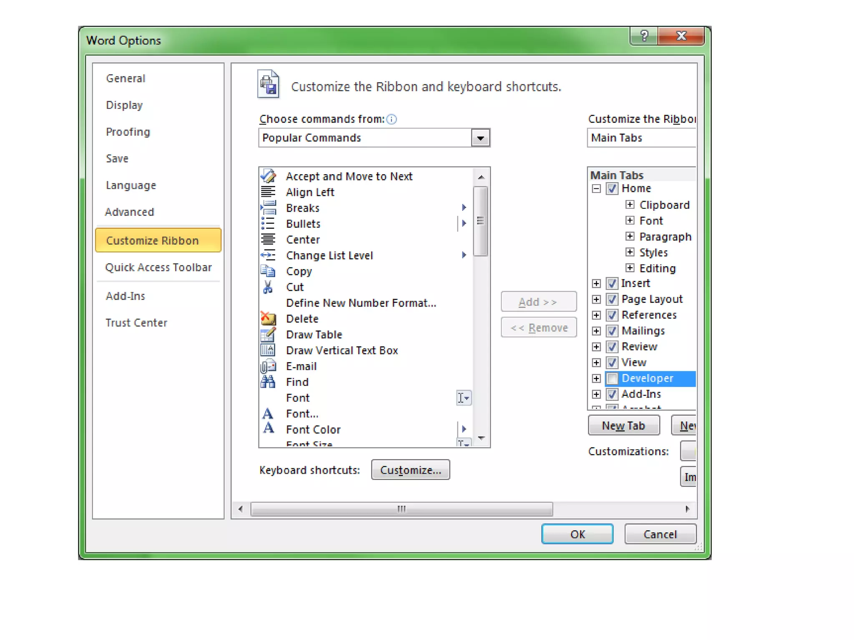The height and width of the screenshot is (640, 854).
Task: Open the Advanced options category
Action: [x=129, y=212]
